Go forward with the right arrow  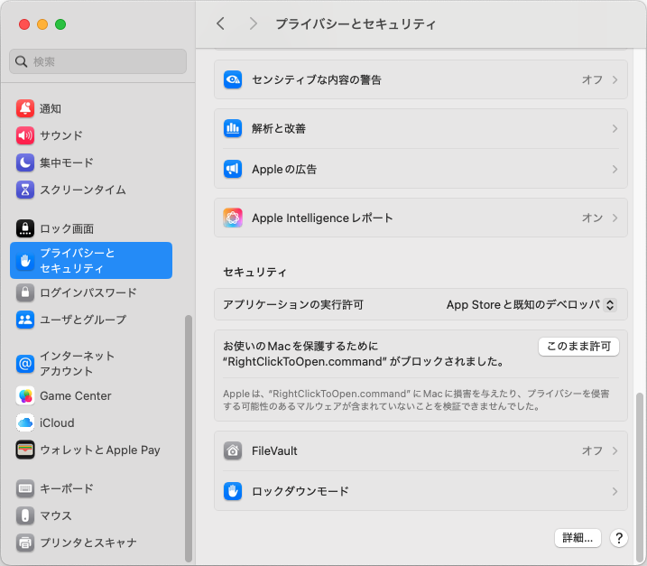tap(253, 24)
